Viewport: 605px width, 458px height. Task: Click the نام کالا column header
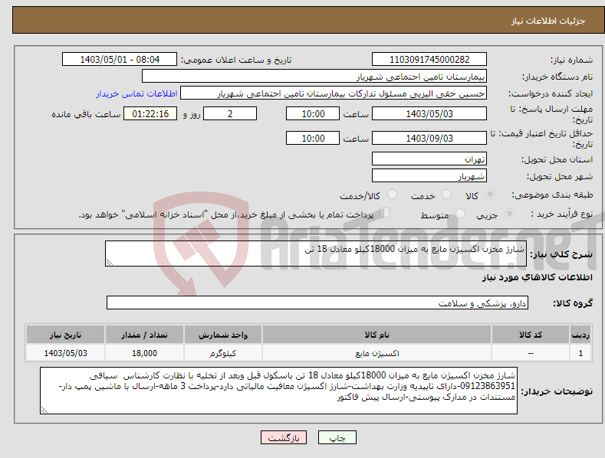376,335
